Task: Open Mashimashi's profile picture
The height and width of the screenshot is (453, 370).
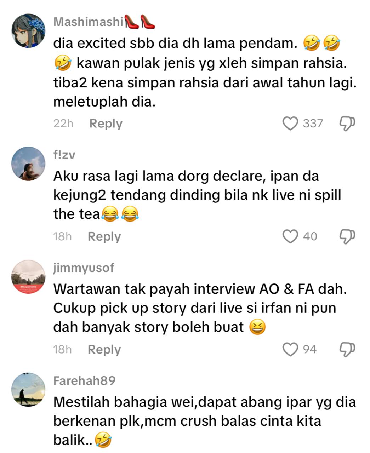Action: coord(29,31)
